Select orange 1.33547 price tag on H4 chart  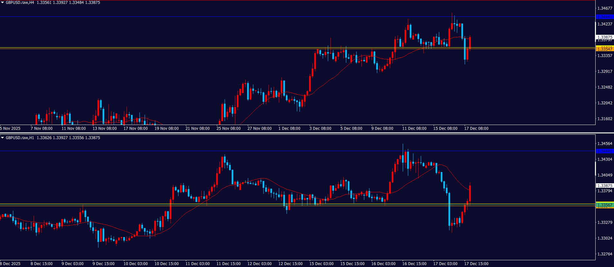point(604,49)
